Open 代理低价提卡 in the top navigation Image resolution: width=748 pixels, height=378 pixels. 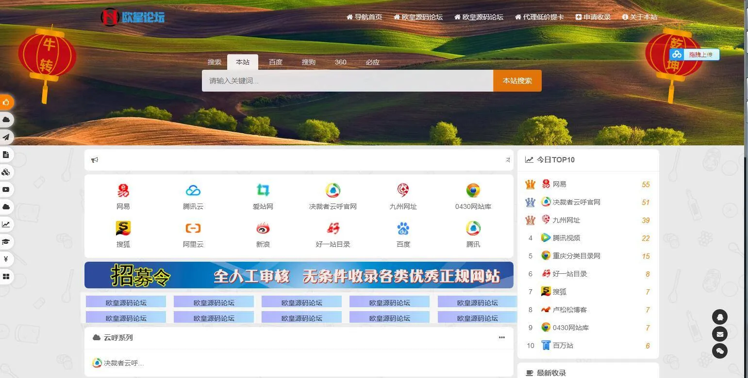540,17
